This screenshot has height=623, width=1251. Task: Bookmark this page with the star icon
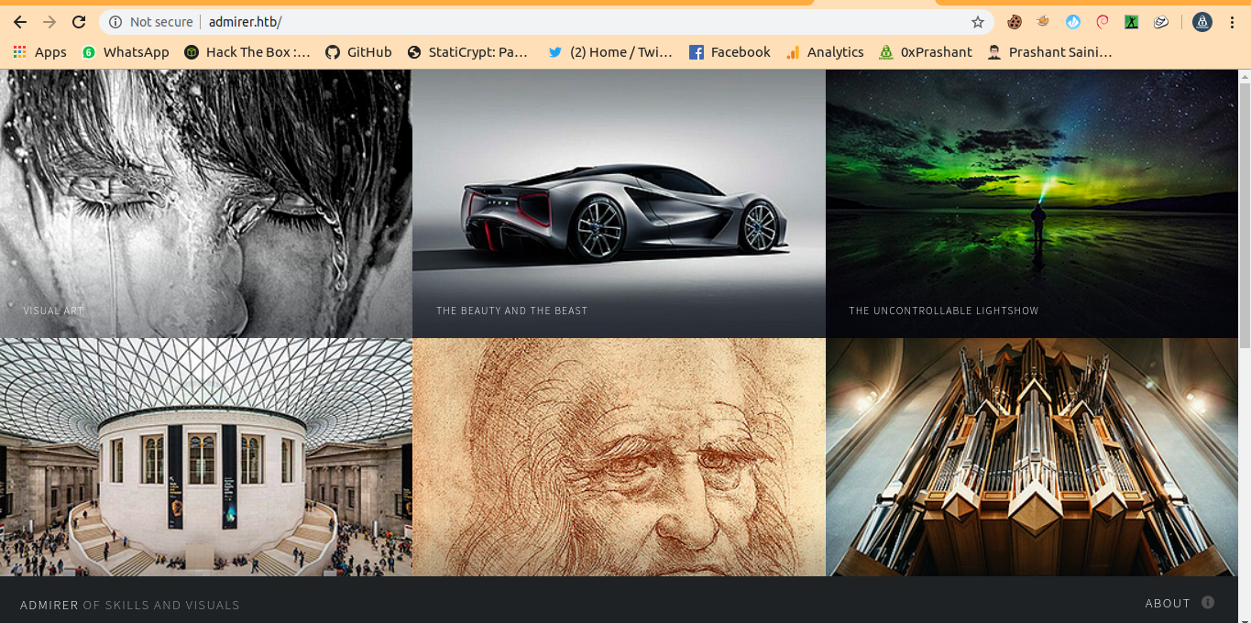pyautogui.click(x=978, y=22)
